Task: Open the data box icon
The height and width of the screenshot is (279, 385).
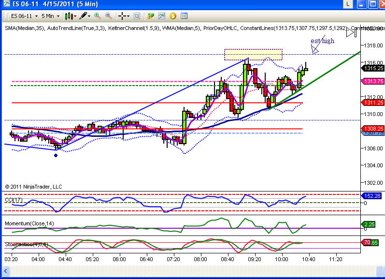Action: click(x=137, y=16)
